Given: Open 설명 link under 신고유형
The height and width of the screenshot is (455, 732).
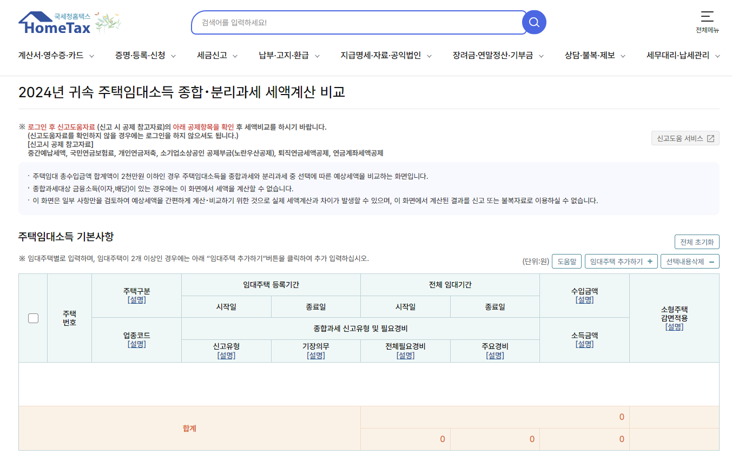Looking at the screenshot, I should pos(226,355).
